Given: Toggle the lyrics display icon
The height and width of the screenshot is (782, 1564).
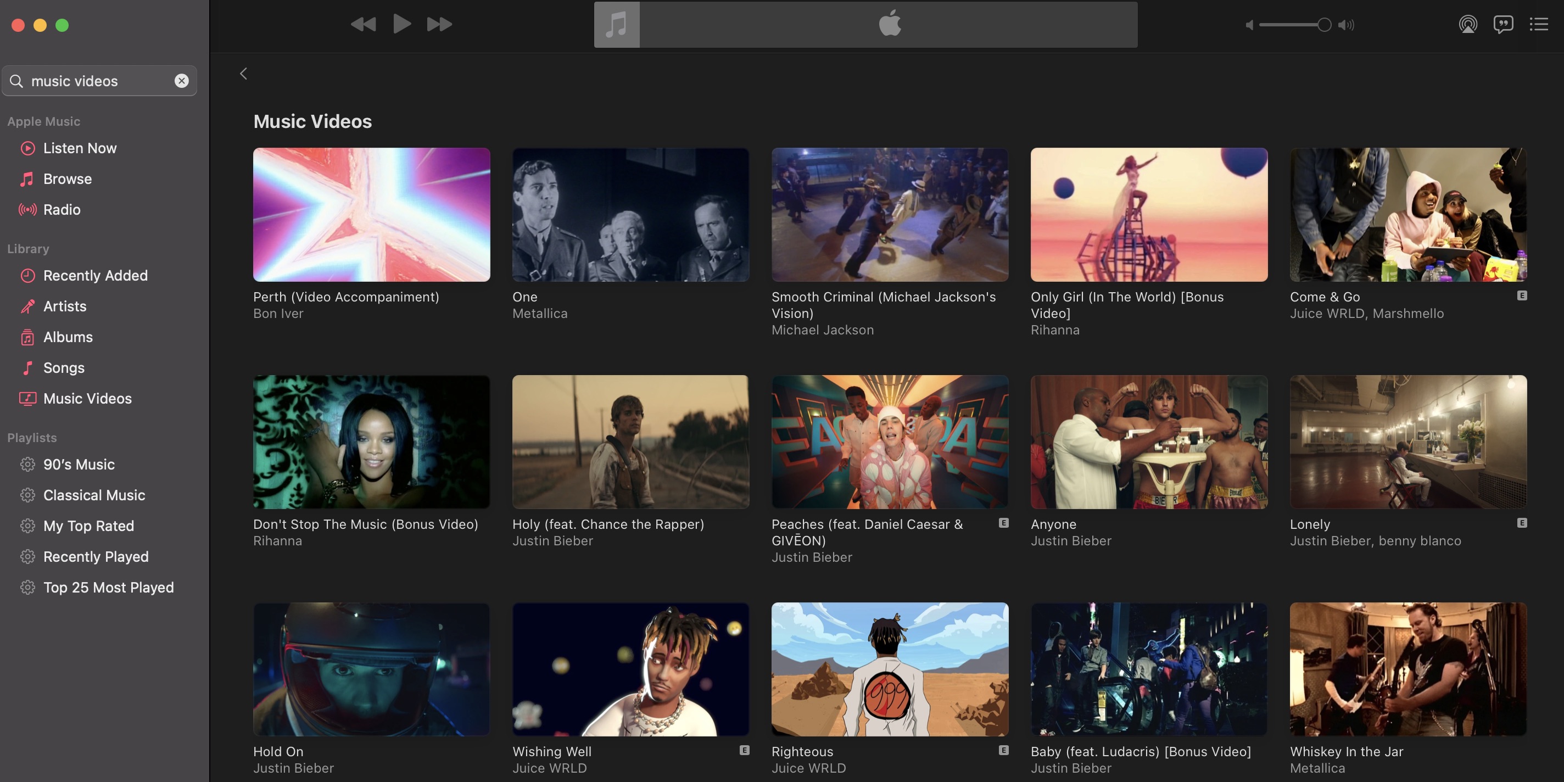Looking at the screenshot, I should click(1502, 25).
